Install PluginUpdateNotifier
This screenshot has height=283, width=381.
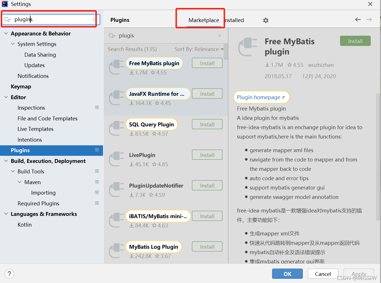207,186
